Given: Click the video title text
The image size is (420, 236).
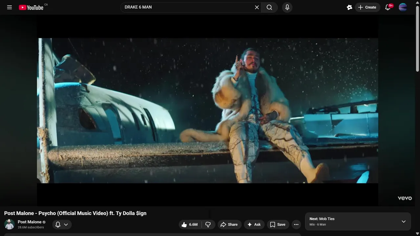Looking at the screenshot, I should 75,213.
